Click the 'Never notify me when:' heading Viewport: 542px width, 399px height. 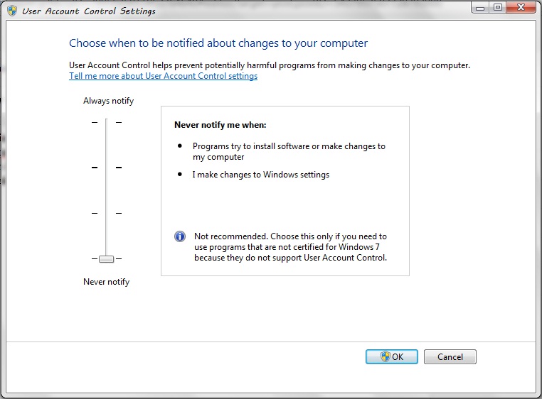coord(220,125)
